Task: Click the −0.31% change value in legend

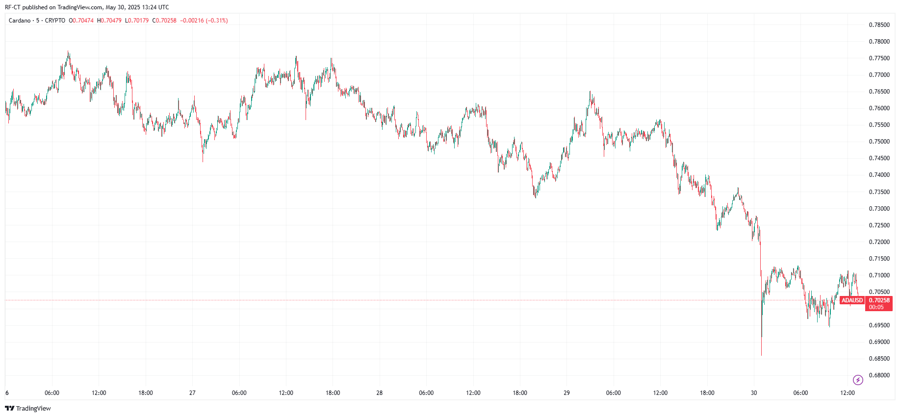Action: (217, 21)
